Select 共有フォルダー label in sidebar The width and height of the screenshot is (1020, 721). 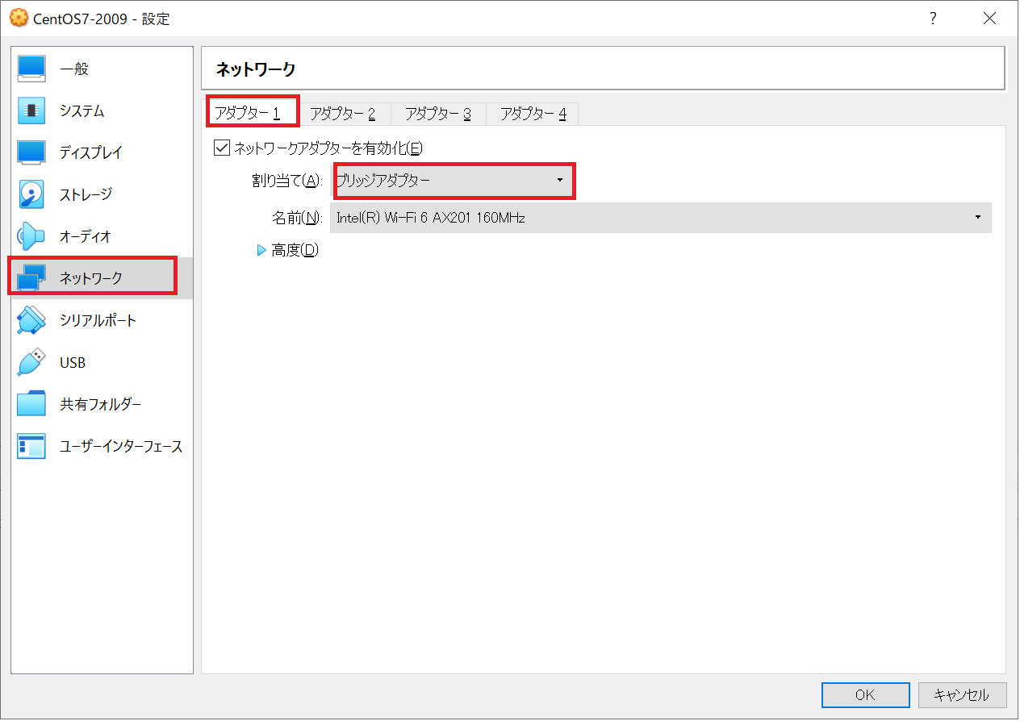click(101, 405)
